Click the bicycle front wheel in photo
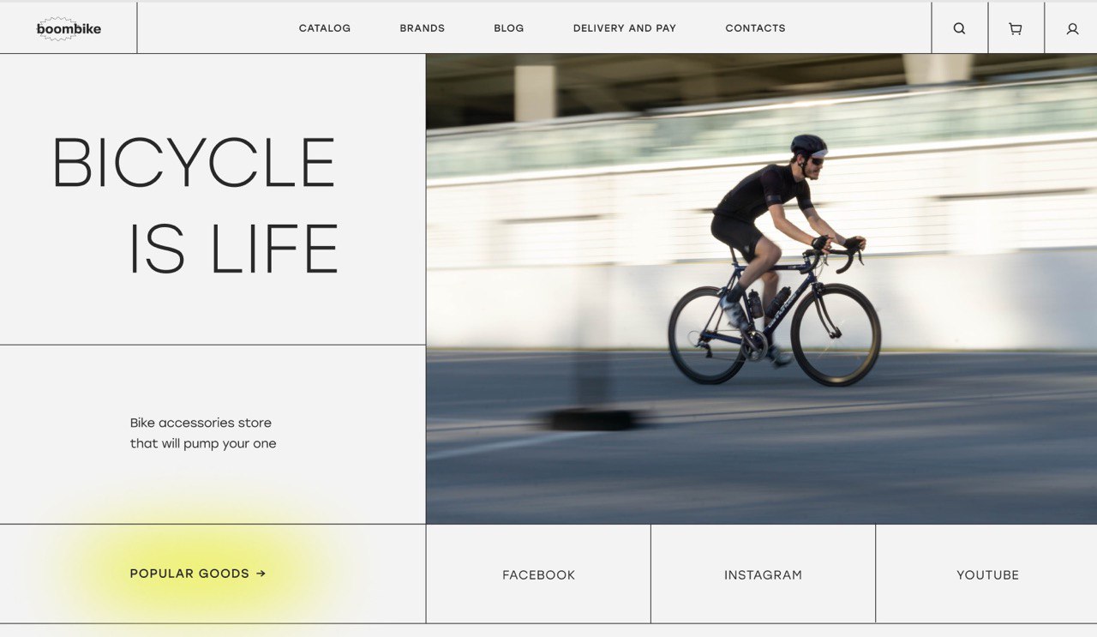The width and height of the screenshot is (1097, 637). point(836,334)
